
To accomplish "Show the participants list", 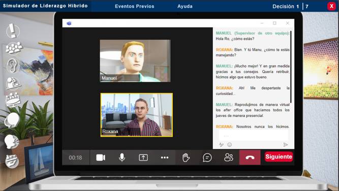I will (x=229, y=157).
